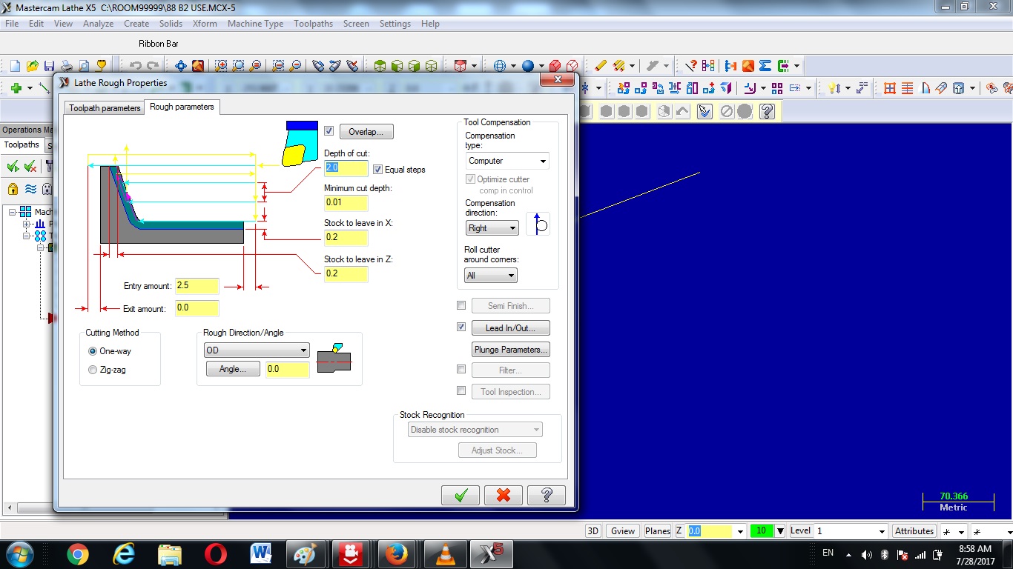Select the Zig-zag cutting method
This screenshot has height=569, width=1013.
pyautogui.click(x=93, y=370)
